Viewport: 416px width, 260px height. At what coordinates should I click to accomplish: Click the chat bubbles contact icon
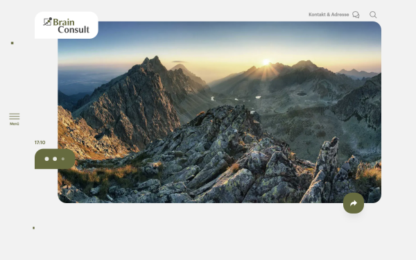coord(356,15)
